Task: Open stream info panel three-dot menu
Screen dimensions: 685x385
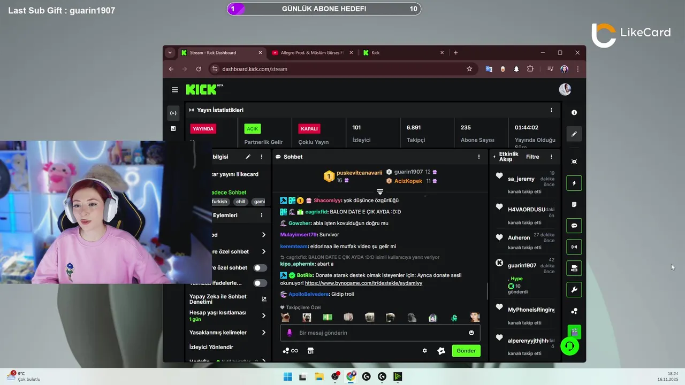Action: (x=262, y=157)
